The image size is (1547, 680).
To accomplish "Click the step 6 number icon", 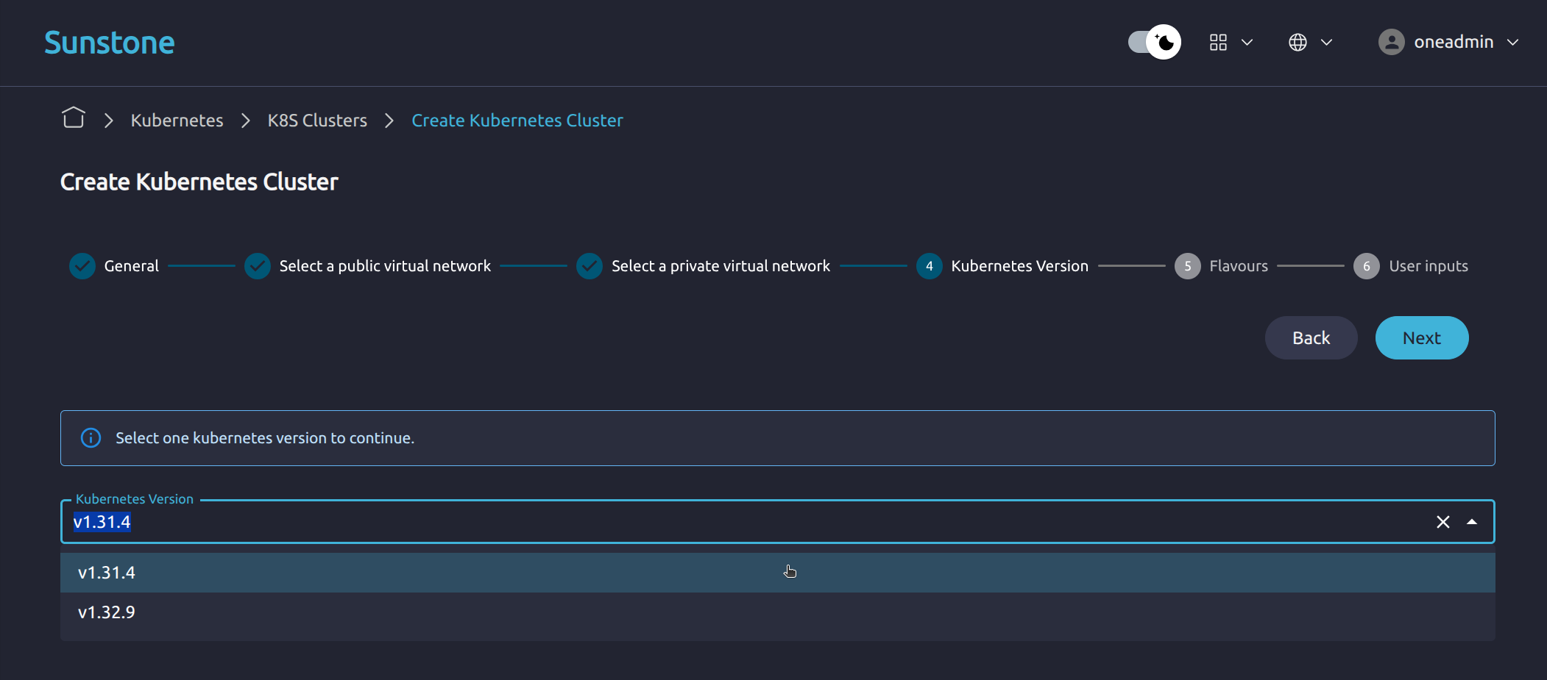I will pos(1367,266).
